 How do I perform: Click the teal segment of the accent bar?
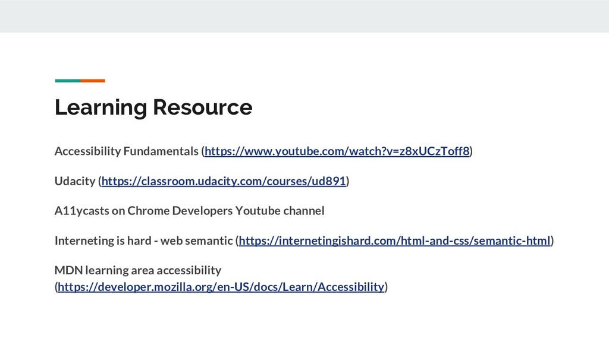[x=67, y=80]
